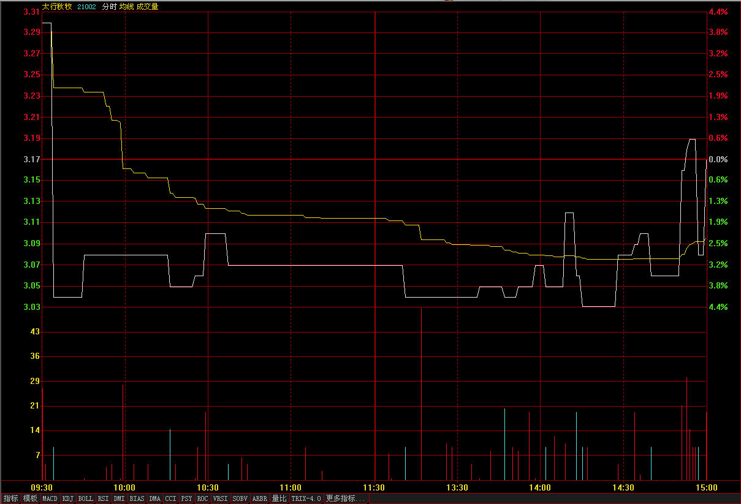Click the 13:30 time axis label
This screenshot has width=741, height=504.
[457, 487]
